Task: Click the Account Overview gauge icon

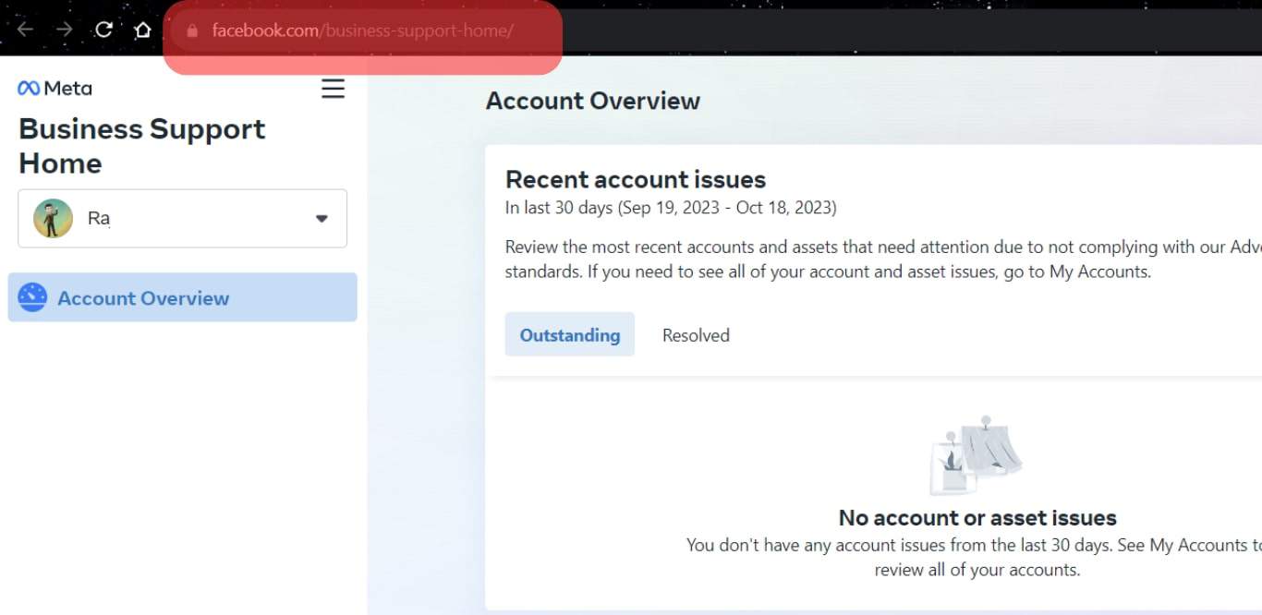Action: click(32, 297)
